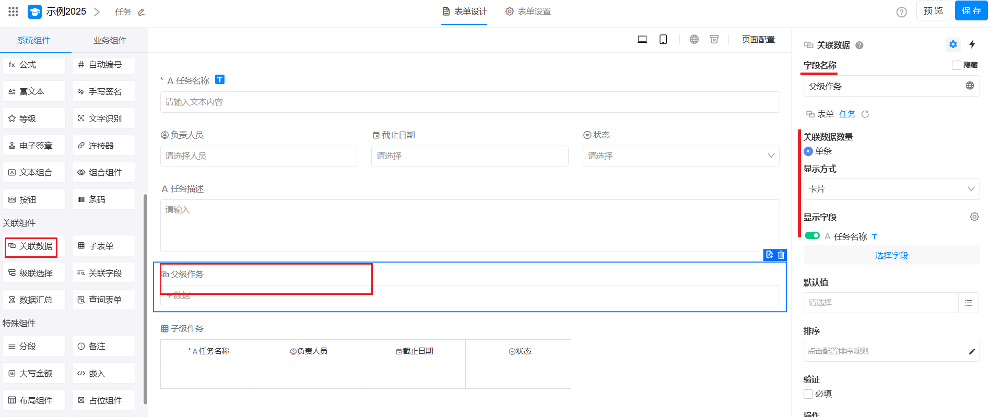Click the 选择字段 button
The height and width of the screenshot is (417, 990).
pyautogui.click(x=891, y=255)
